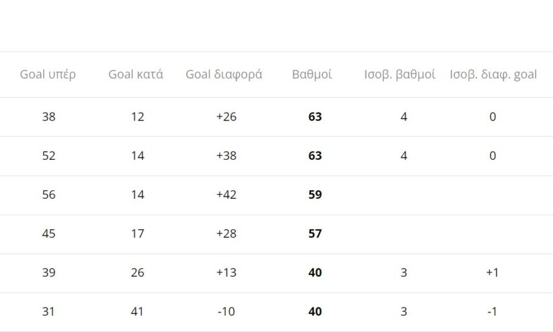Click the bold points value 57
Viewport: 553px width, 332px height.
click(x=315, y=234)
